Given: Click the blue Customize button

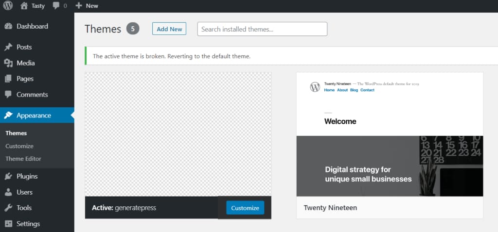Looking at the screenshot, I should click(x=245, y=208).
